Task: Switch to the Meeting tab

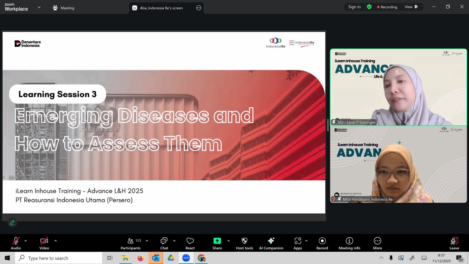Action: pos(64,8)
